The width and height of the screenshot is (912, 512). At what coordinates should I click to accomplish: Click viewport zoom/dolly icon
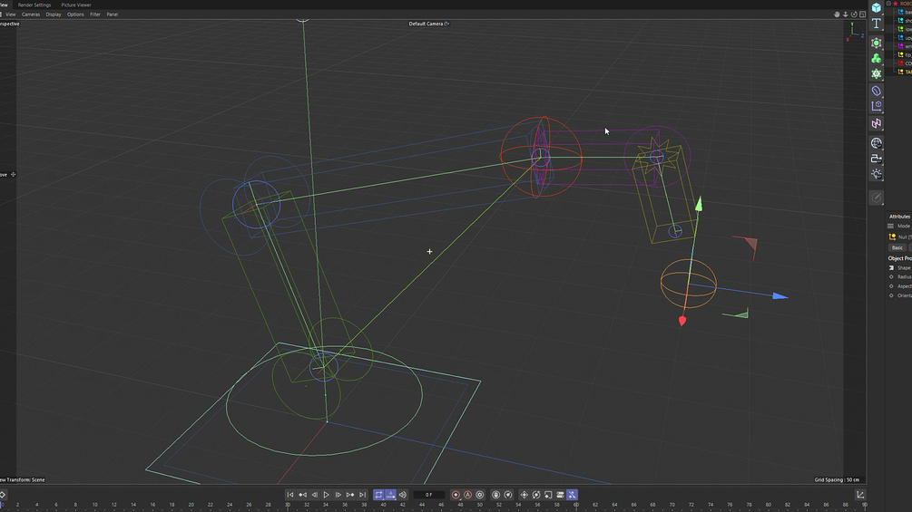(846, 14)
